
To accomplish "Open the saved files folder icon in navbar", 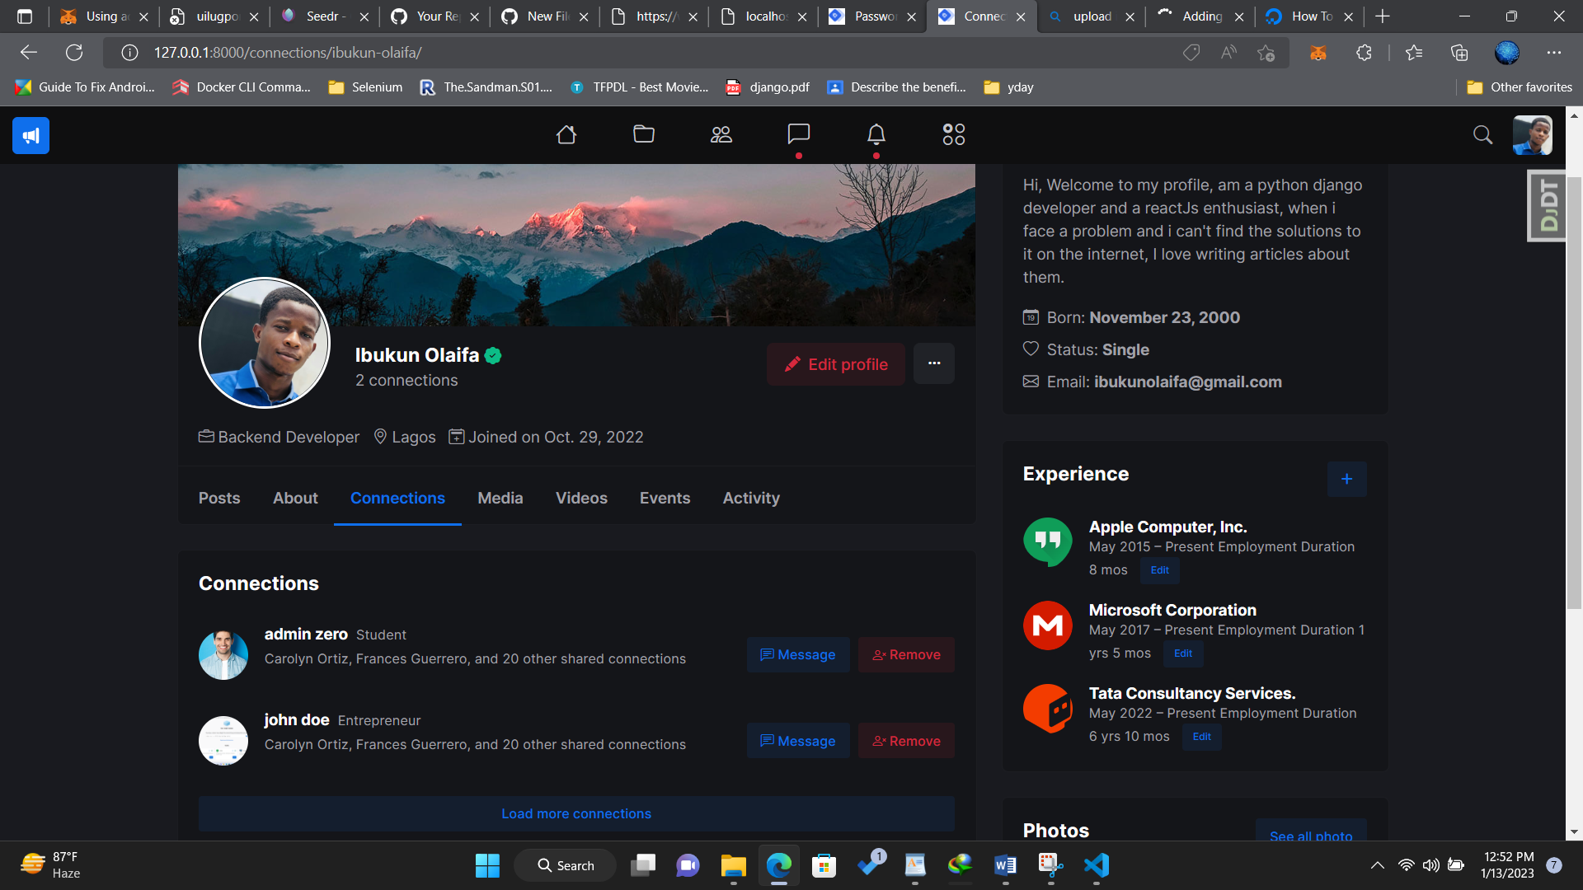I will coord(644,134).
